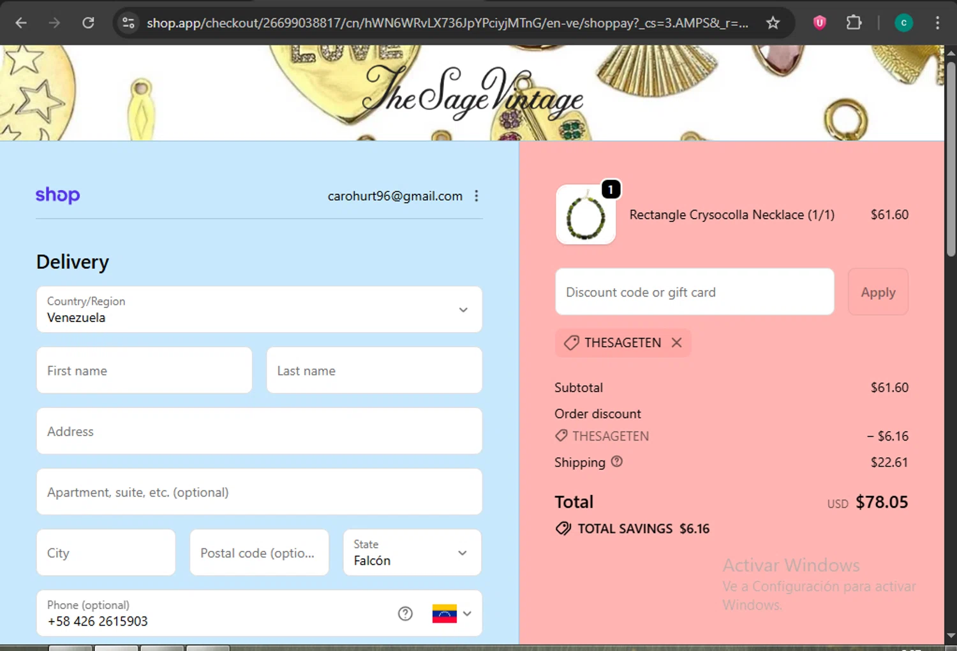Click the shipping help question icon
957x651 pixels.
[x=616, y=462]
